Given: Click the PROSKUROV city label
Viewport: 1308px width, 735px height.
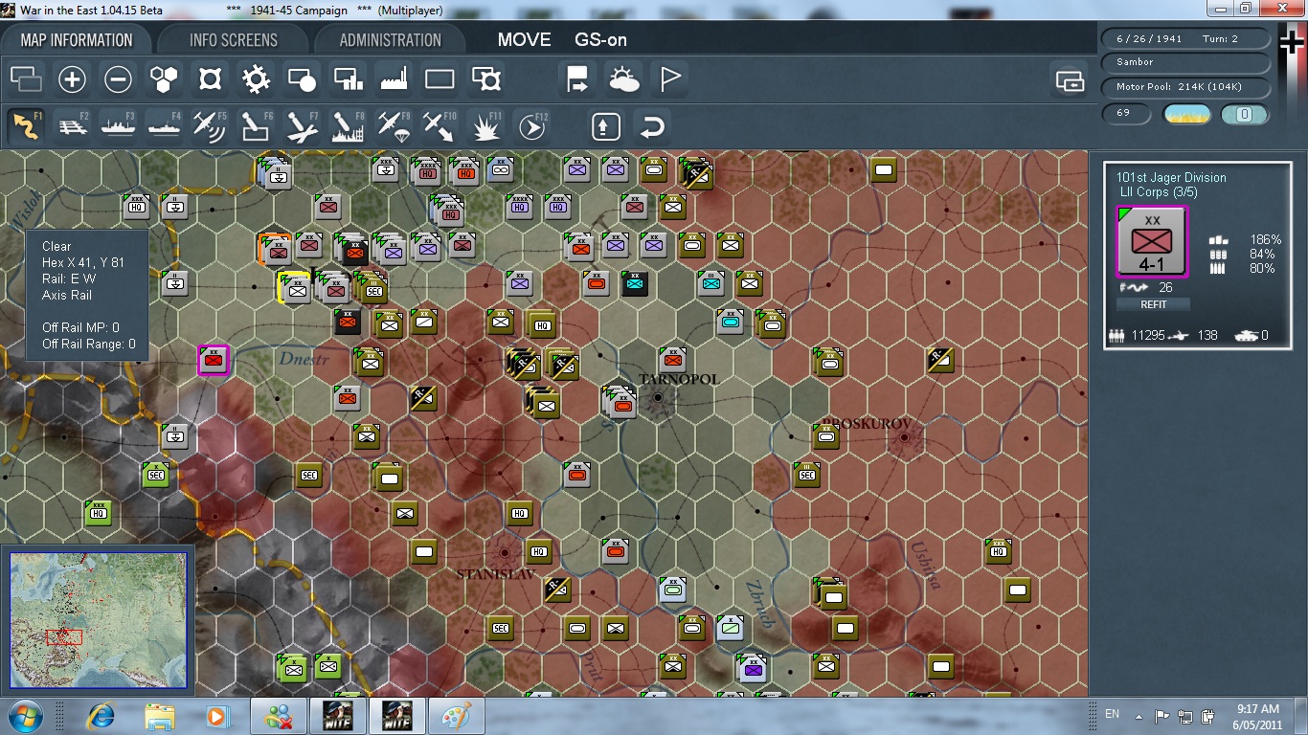Looking at the screenshot, I should [x=866, y=423].
